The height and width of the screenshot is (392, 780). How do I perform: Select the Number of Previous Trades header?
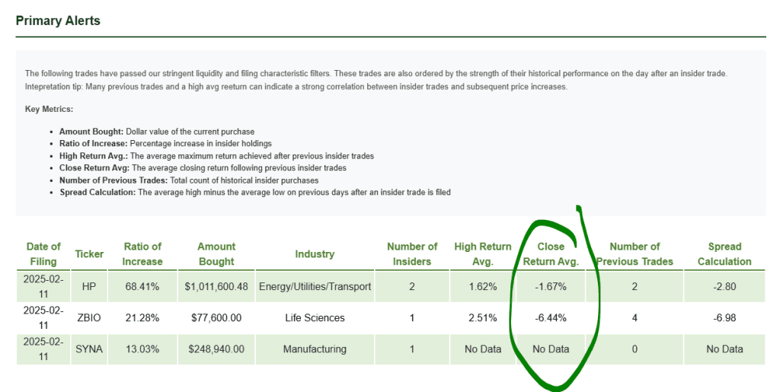coord(635,253)
